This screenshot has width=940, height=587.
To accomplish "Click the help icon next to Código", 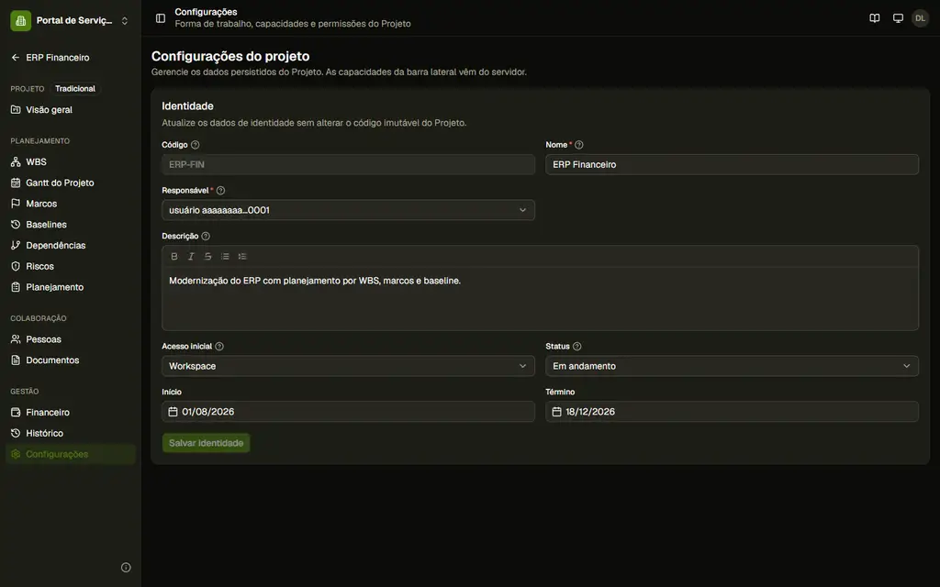I will point(195,145).
